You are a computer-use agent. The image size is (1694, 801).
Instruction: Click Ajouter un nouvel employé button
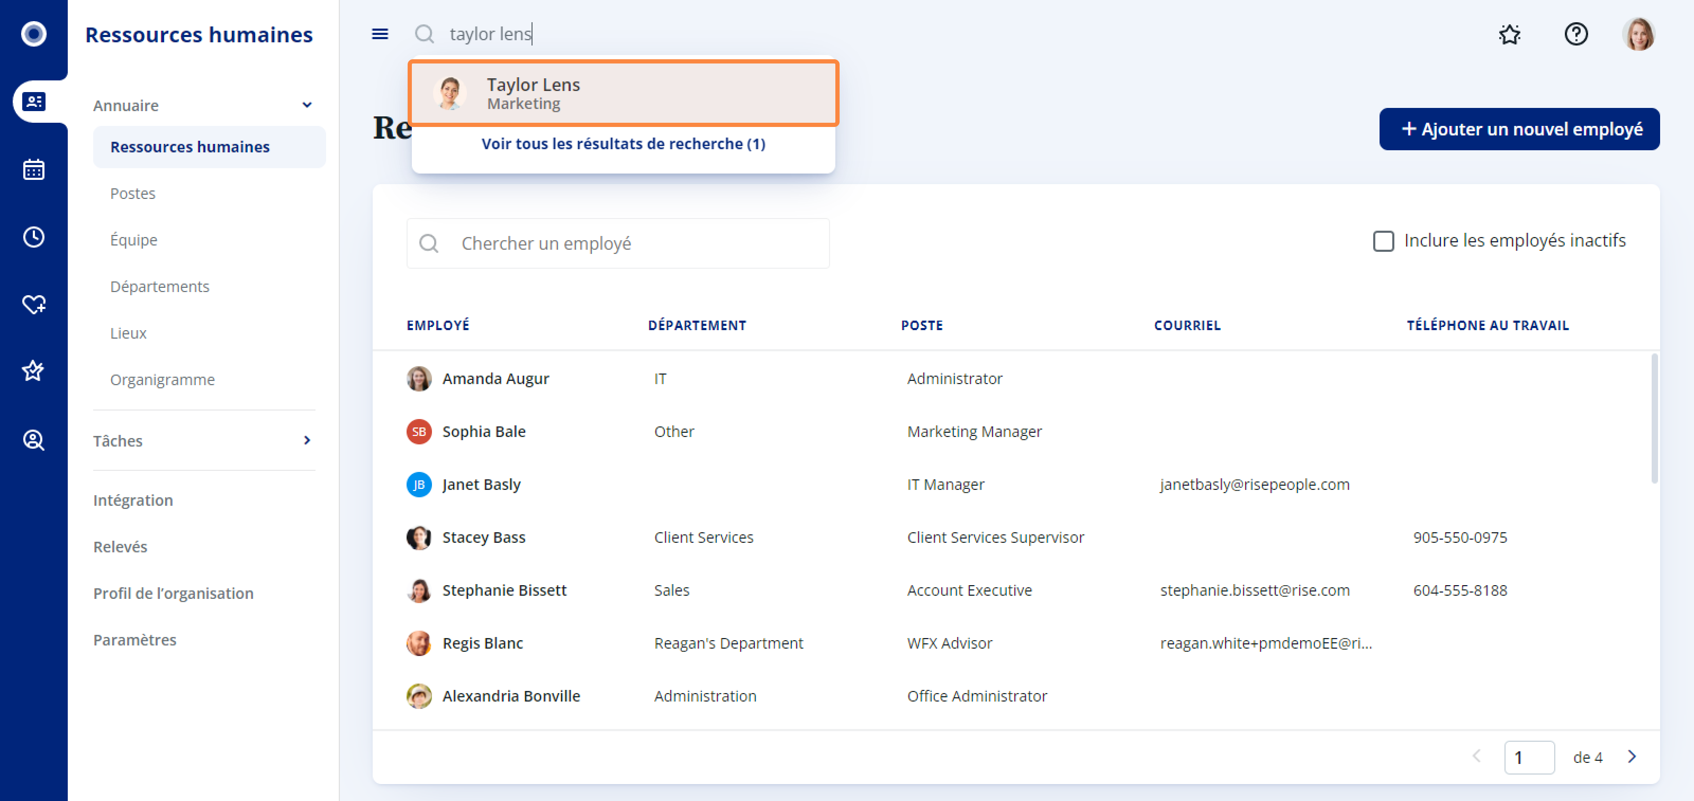pyautogui.click(x=1519, y=129)
